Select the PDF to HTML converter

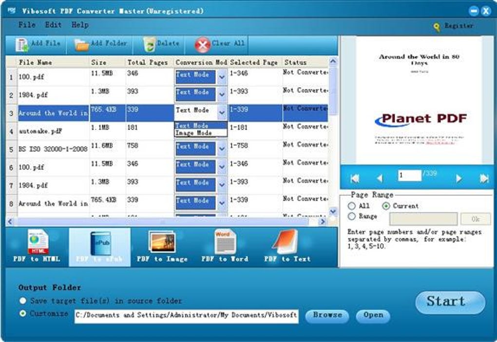[x=37, y=247]
